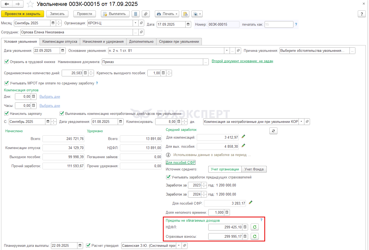Edit average earnings Для компенсаций pencil icon
Viewport: 369px width, 250px height.
pyautogui.click(x=243, y=136)
